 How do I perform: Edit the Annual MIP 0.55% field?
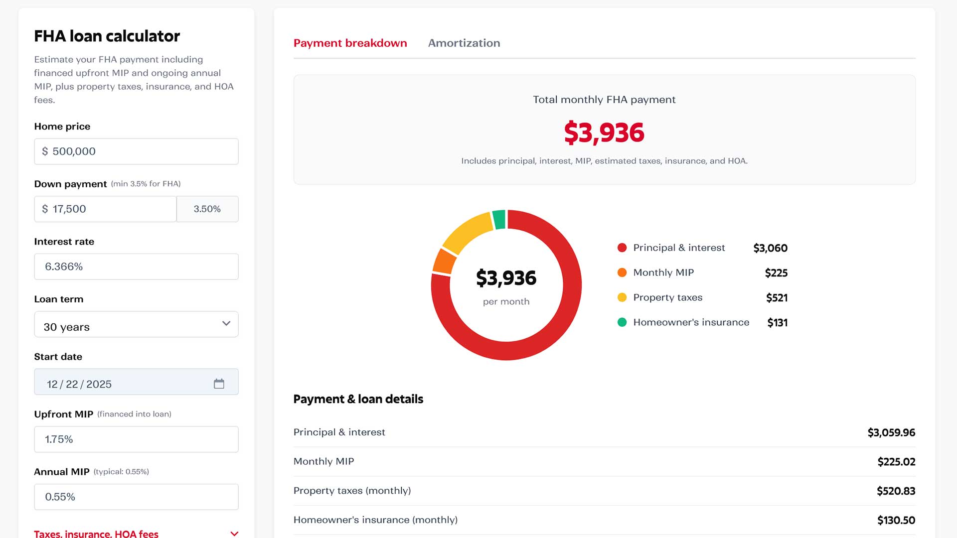(136, 497)
